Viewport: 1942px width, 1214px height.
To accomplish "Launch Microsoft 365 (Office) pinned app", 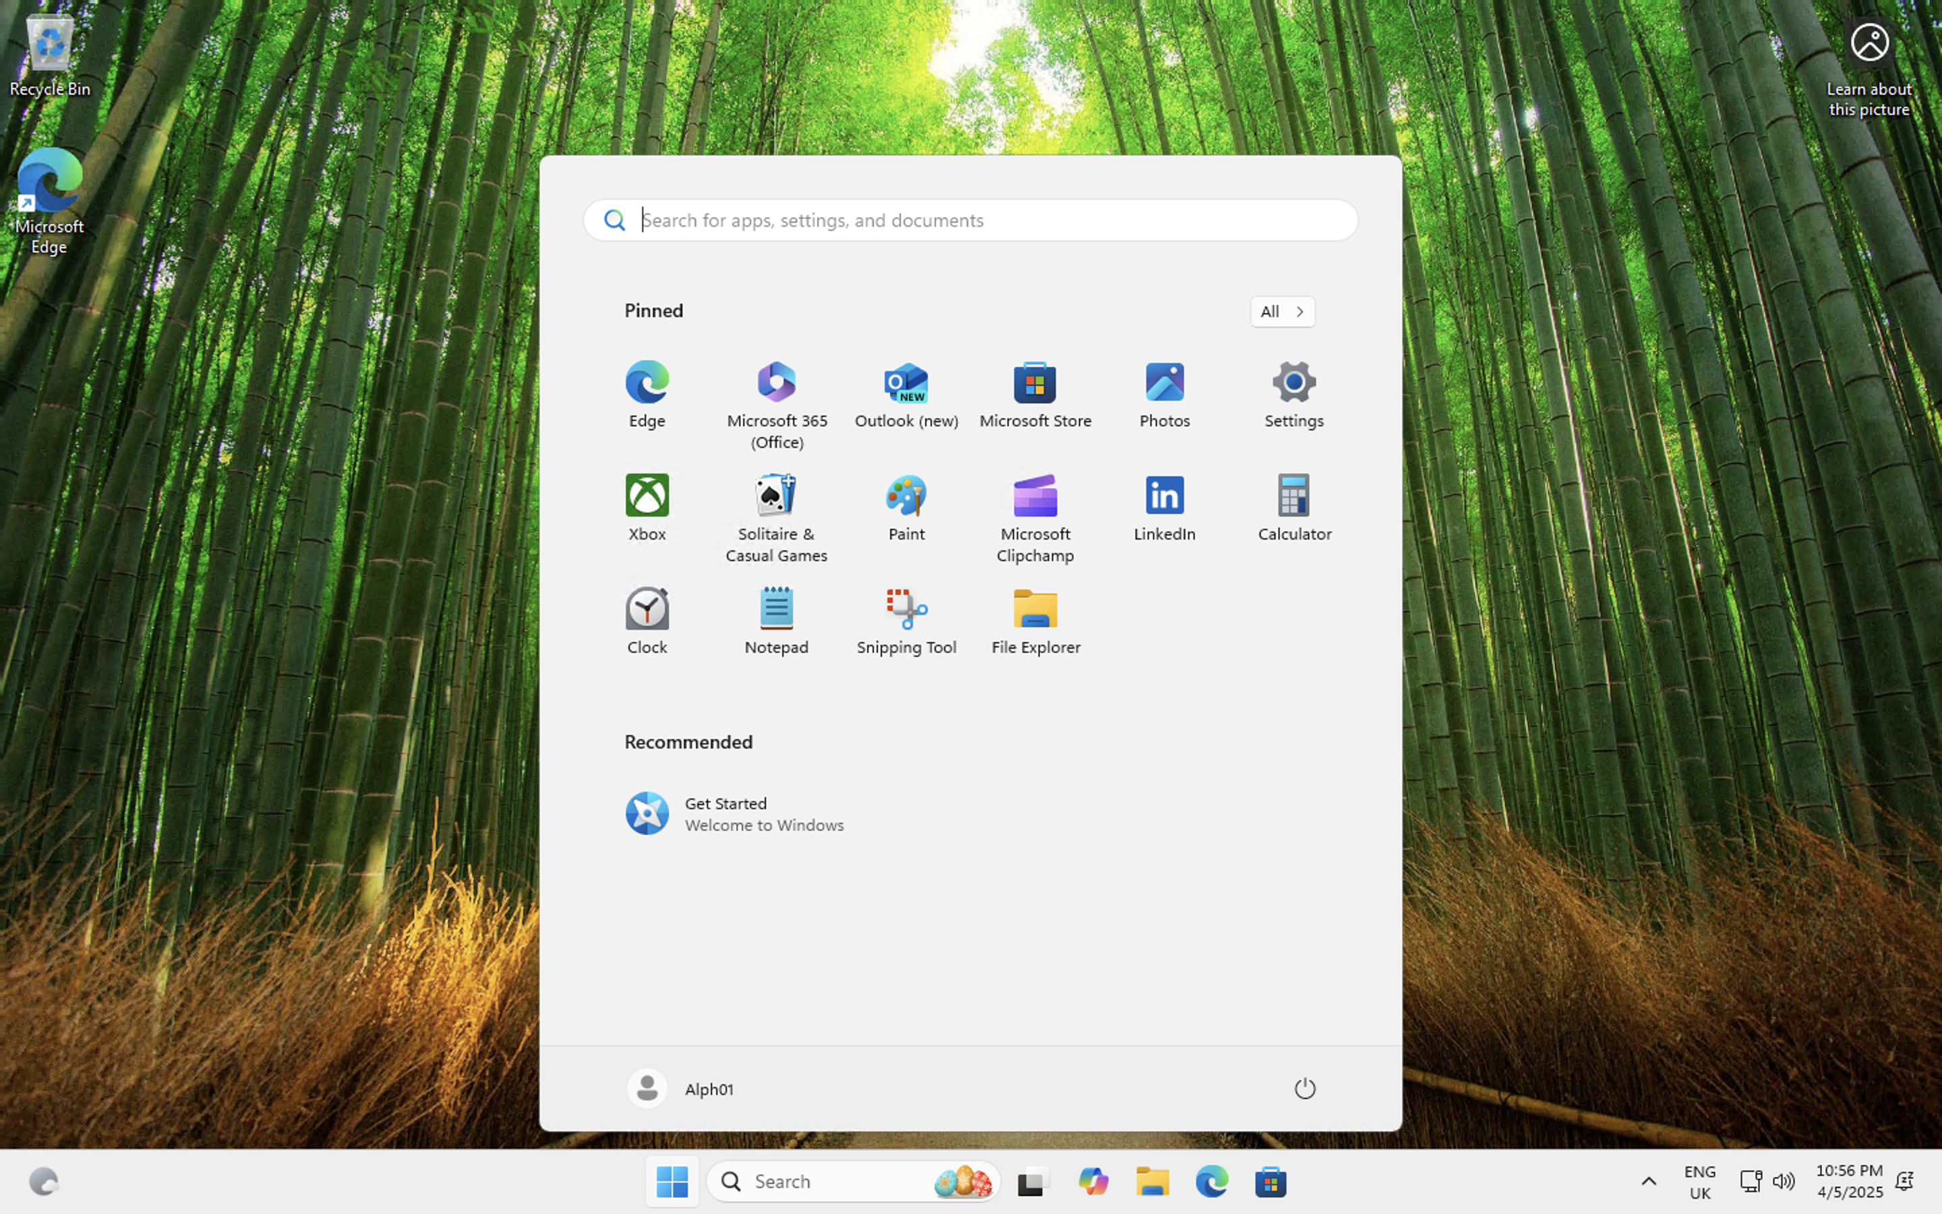I will [776, 405].
